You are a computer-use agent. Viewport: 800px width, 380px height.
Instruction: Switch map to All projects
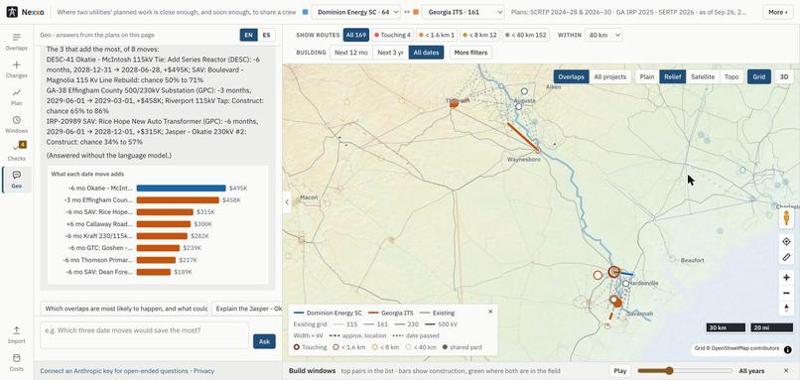pyautogui.click(x=609, y=76)
